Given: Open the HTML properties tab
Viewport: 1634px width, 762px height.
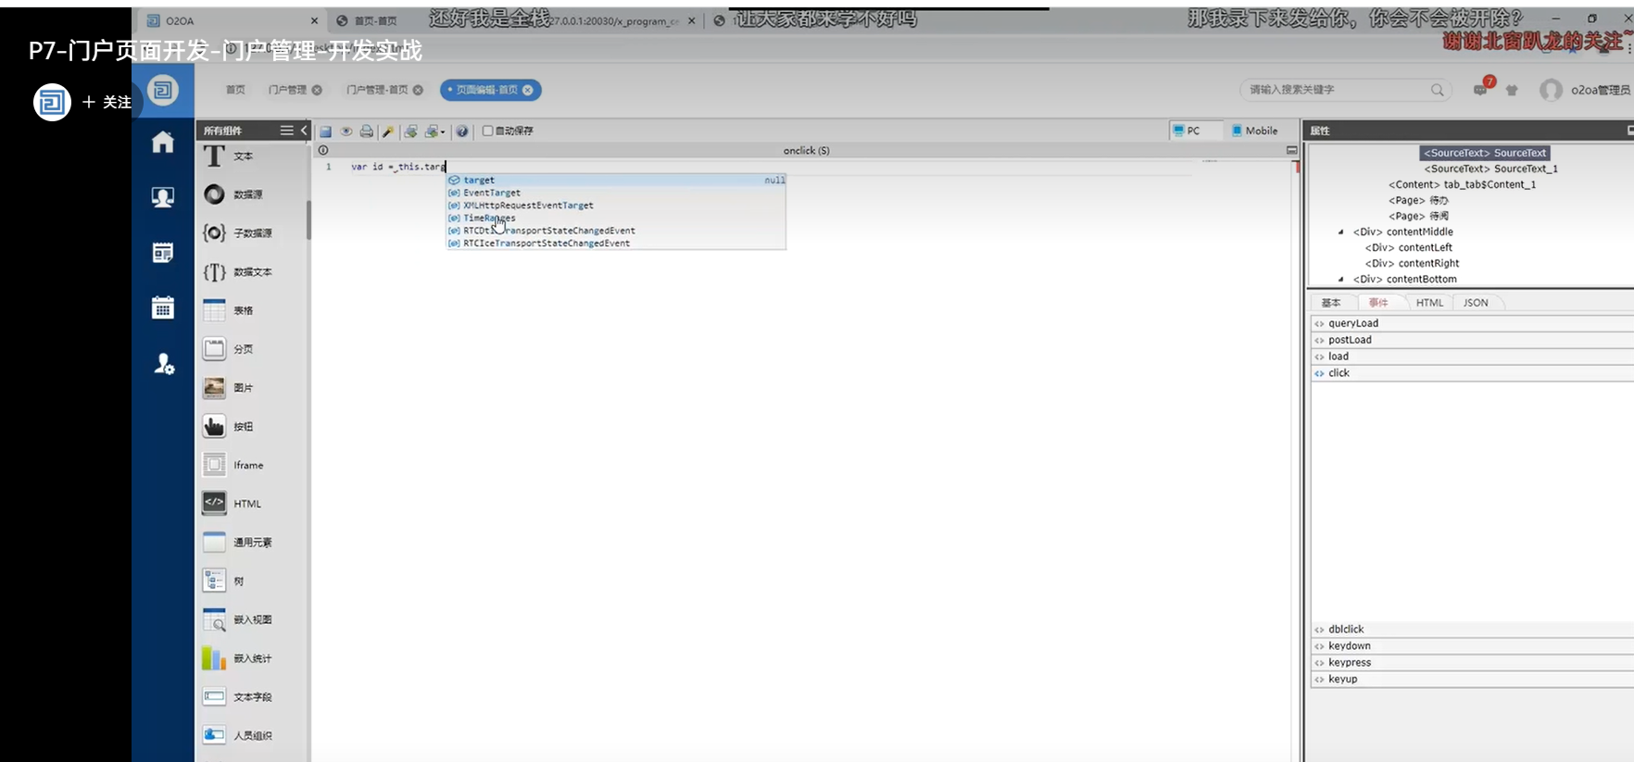Looking at the screenshot, I should tap(1429, 303).
